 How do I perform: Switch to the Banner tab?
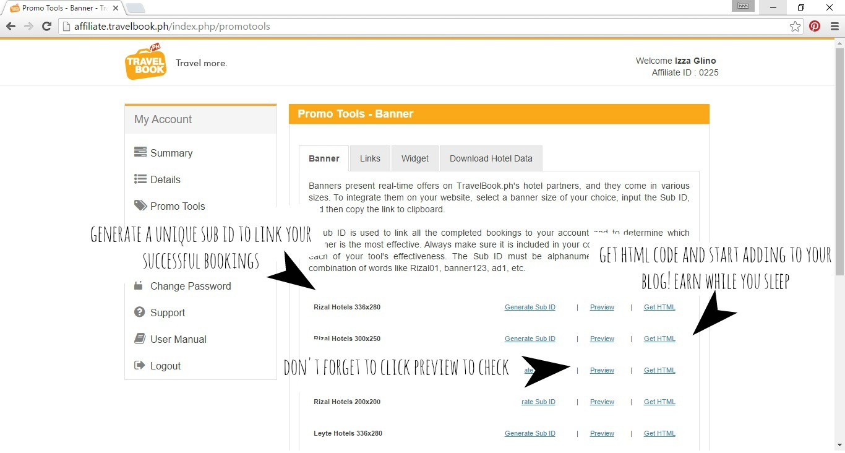click(x=324, y=158)
